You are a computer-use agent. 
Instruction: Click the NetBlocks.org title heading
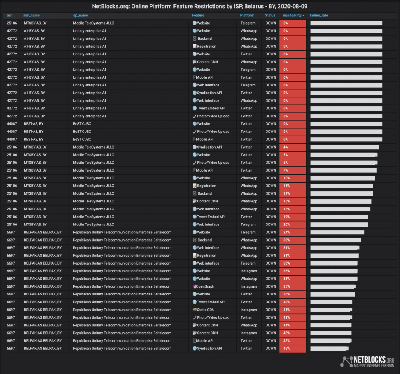[x=200, y=6]
